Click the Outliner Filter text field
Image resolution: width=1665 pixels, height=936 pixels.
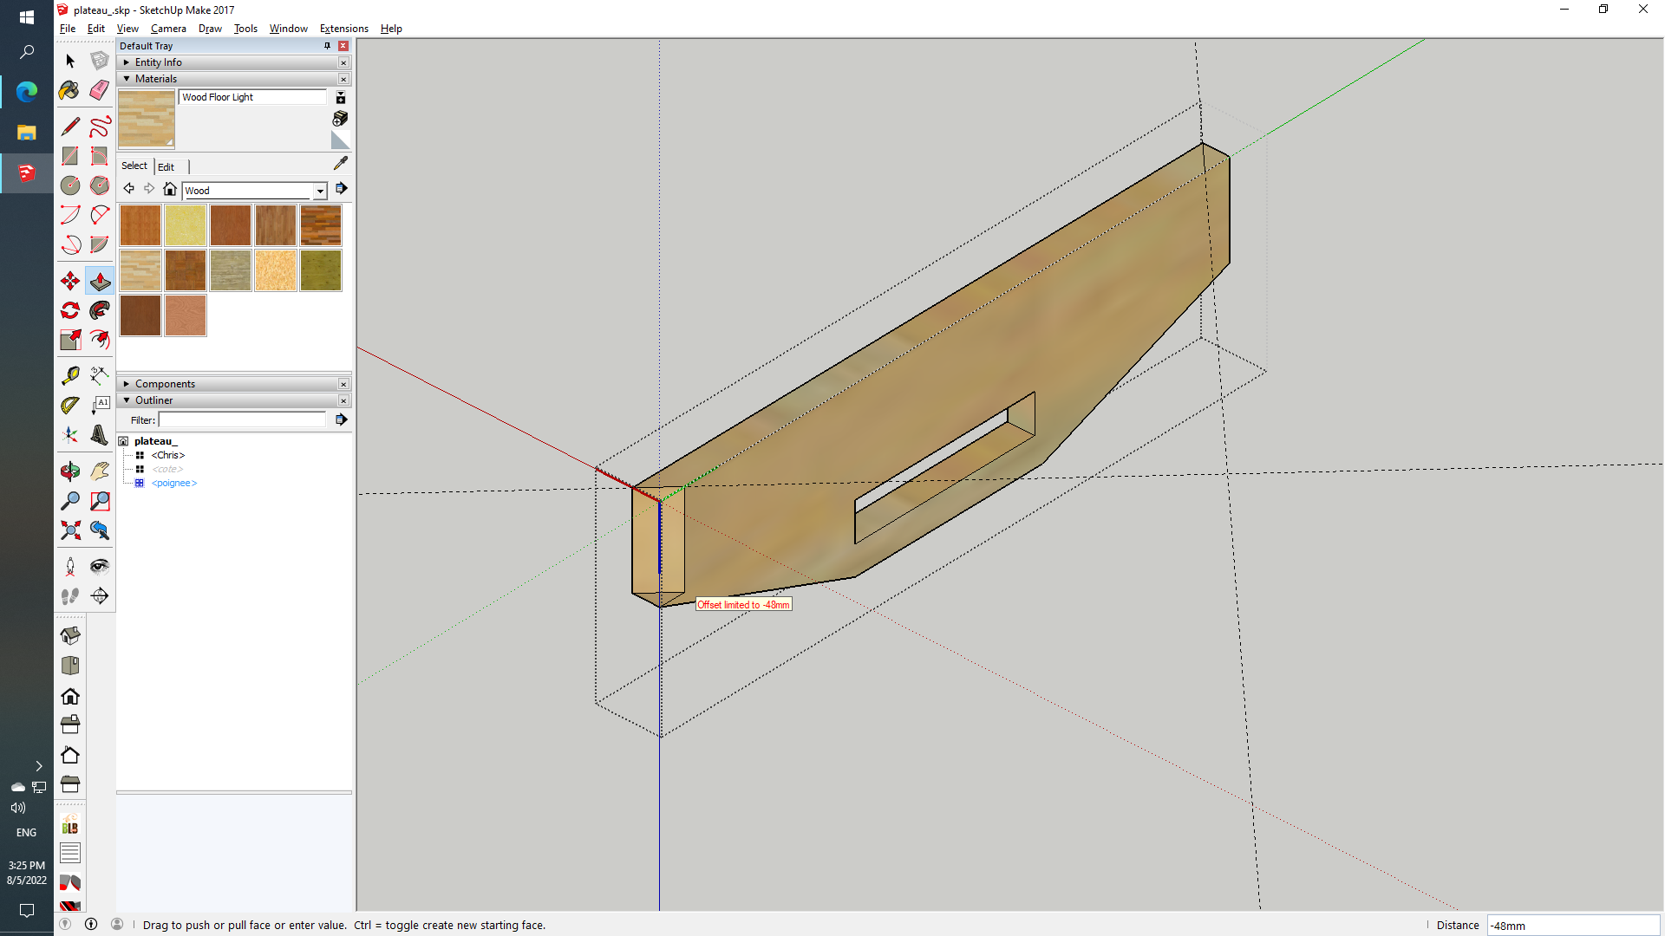pos(242,419)
